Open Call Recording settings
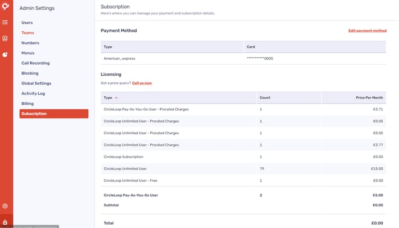 35,63
